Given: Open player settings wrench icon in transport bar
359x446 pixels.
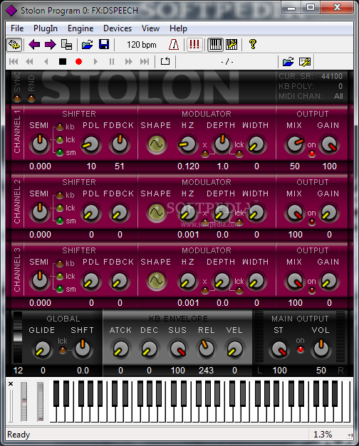Looking at the screenshot, I should [305, 62].
